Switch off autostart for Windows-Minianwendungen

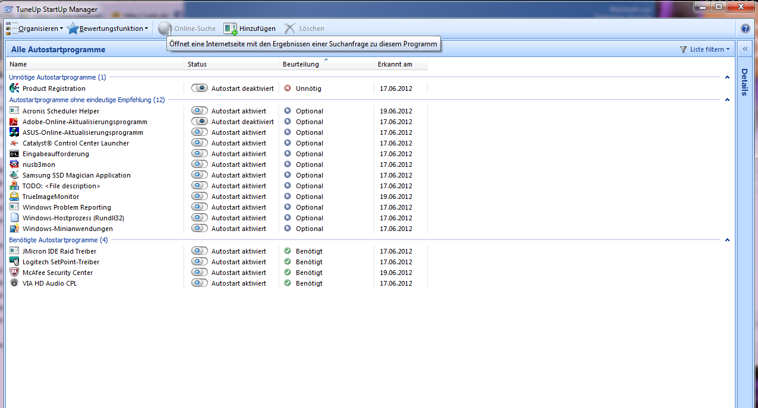coord(200,229)
